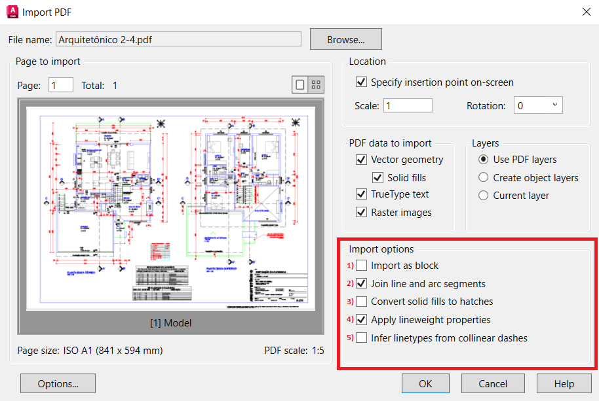Confirm import with OK

pos(425,383)
